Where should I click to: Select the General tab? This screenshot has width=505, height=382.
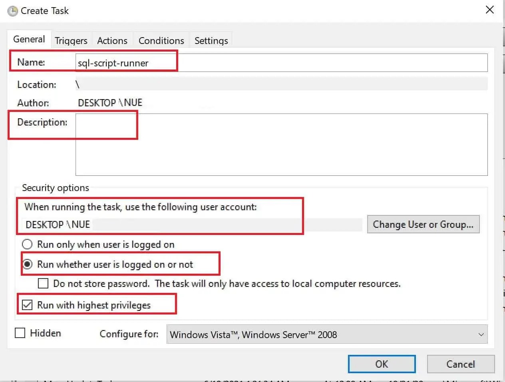28,39
